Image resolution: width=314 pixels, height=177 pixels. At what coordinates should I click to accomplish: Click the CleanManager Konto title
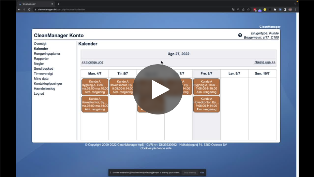click(x=59, y=36)
